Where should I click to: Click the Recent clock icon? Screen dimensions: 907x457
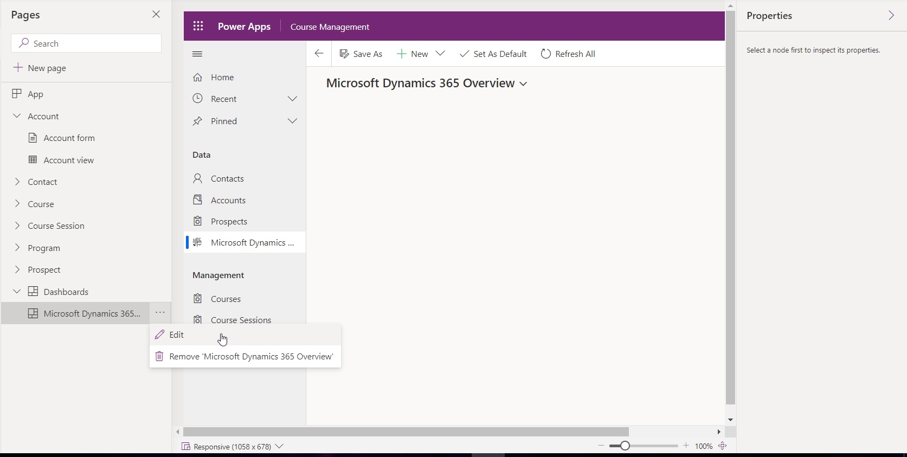pos(198,98)
